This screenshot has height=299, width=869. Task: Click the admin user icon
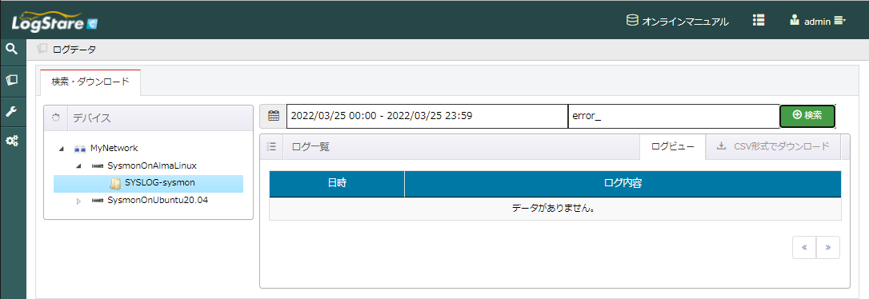click(x=794, y=21)
